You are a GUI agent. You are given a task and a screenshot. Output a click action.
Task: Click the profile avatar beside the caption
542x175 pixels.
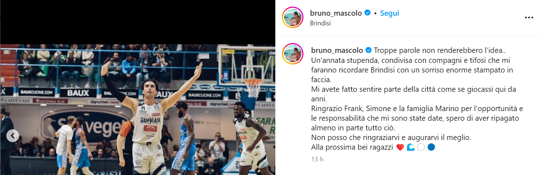[x=293, y=54]
